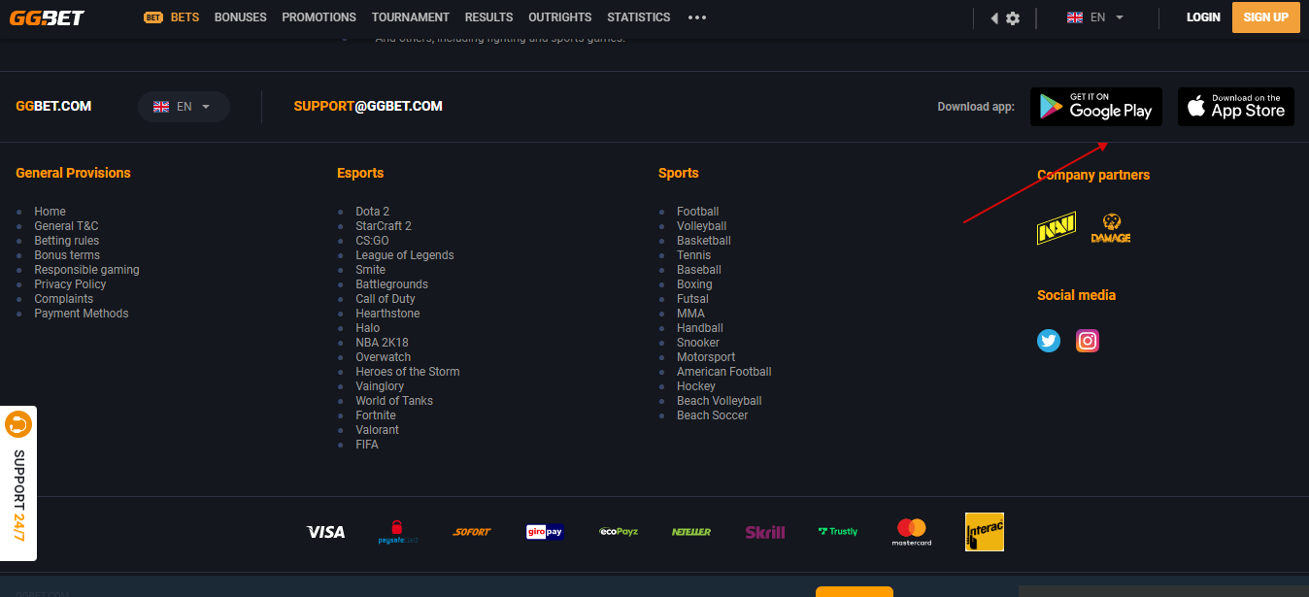Click the Sofort payment logo
The image size is (1309, 597).
(472, 532)
